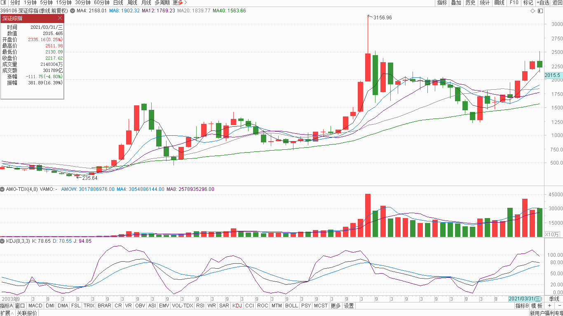Switch to 5分钟 timeframe
The width and height of the screenshot is (563, 316).
(46, 2)
